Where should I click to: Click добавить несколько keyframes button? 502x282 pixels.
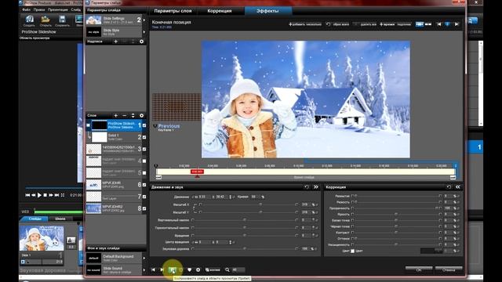pyautogui.click(x=305, y=24)
